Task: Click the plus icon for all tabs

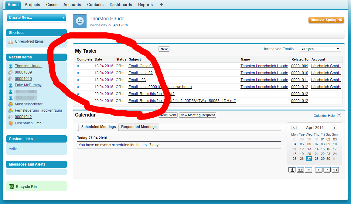Action: [x=162, y=5]
